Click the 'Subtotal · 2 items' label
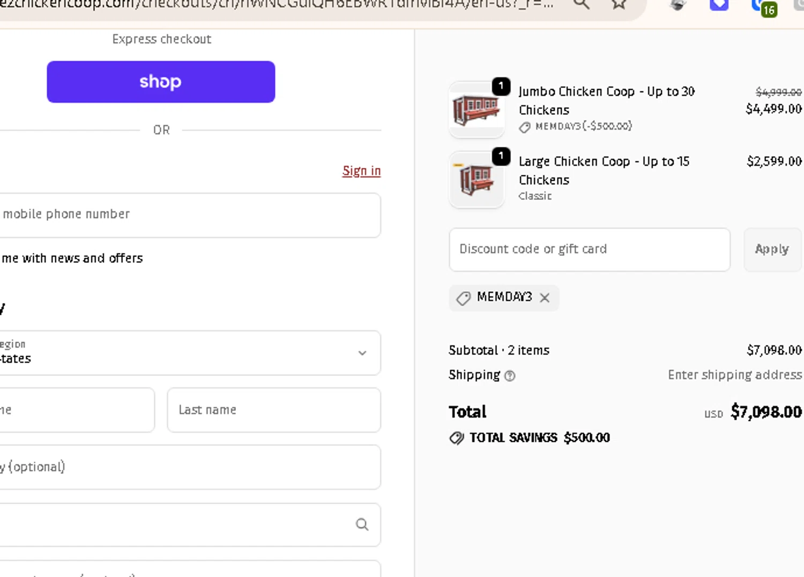This screenshot has height=577, width=804. (x=499, y=350)
